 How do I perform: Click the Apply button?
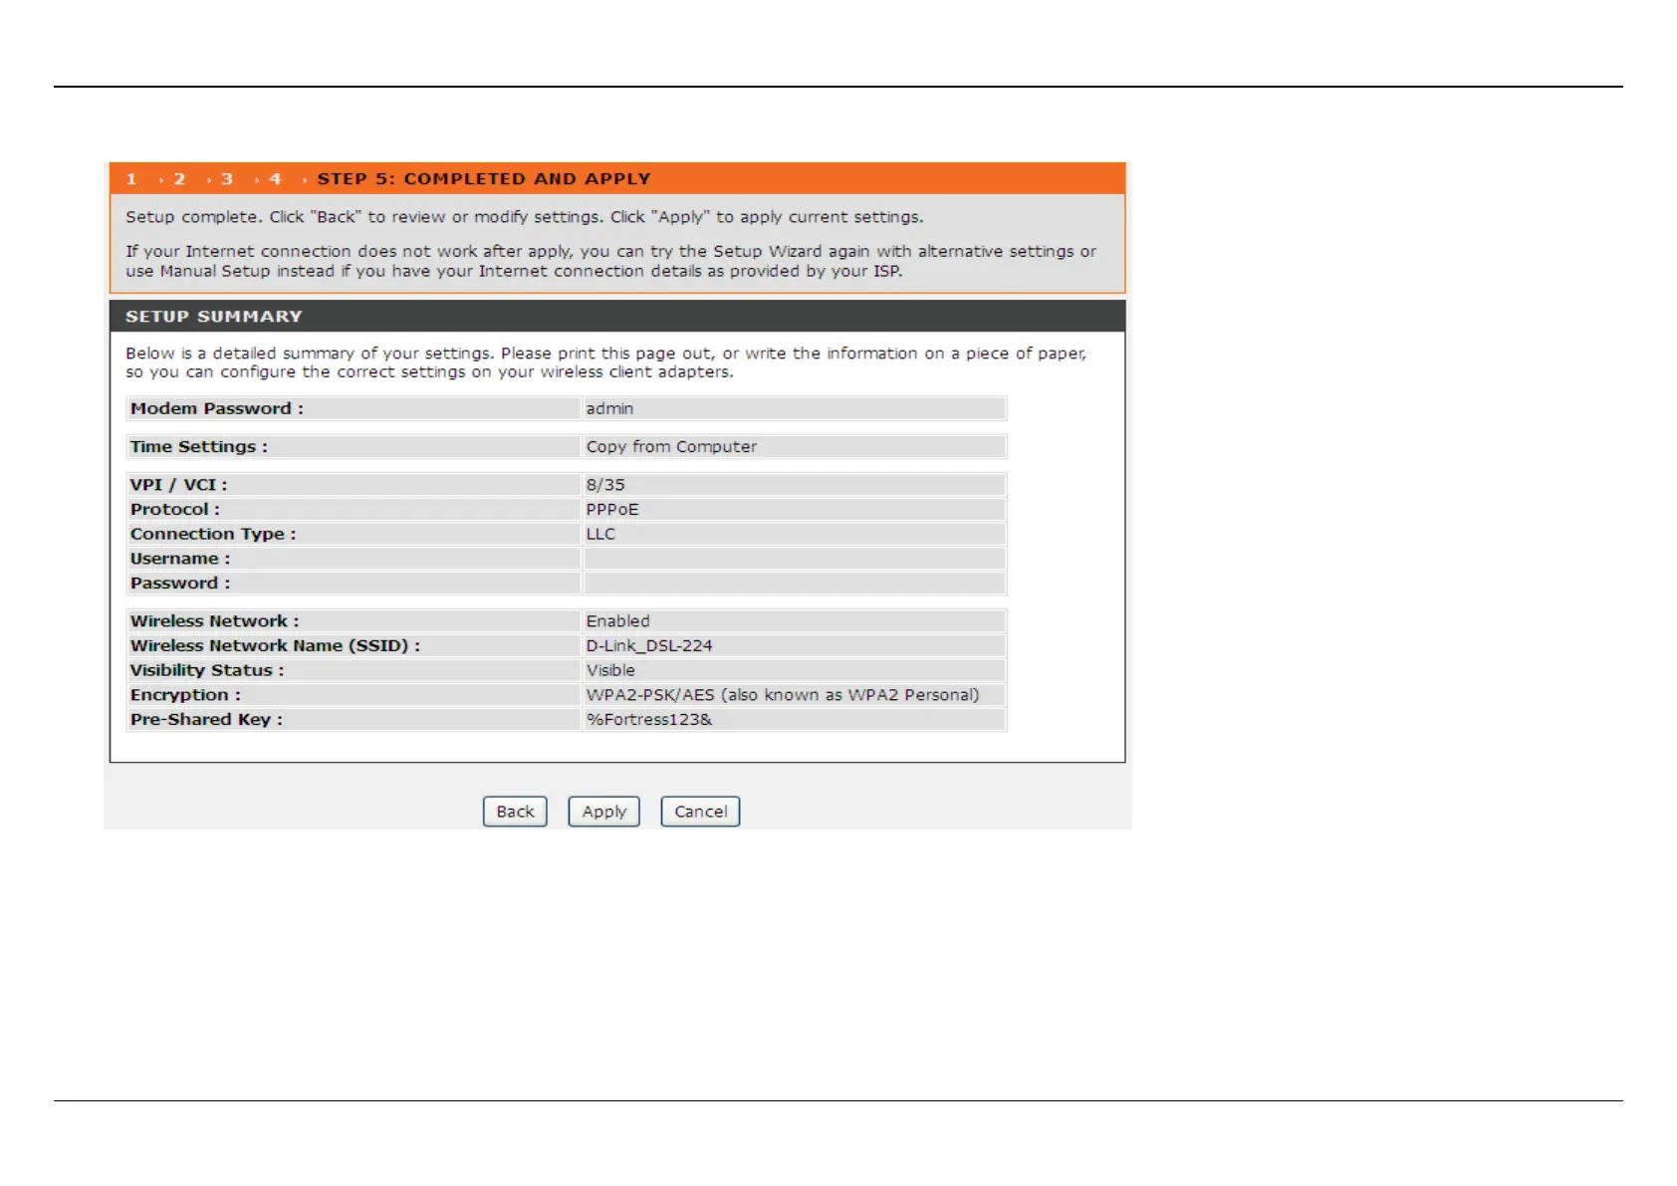click(603, 812)
